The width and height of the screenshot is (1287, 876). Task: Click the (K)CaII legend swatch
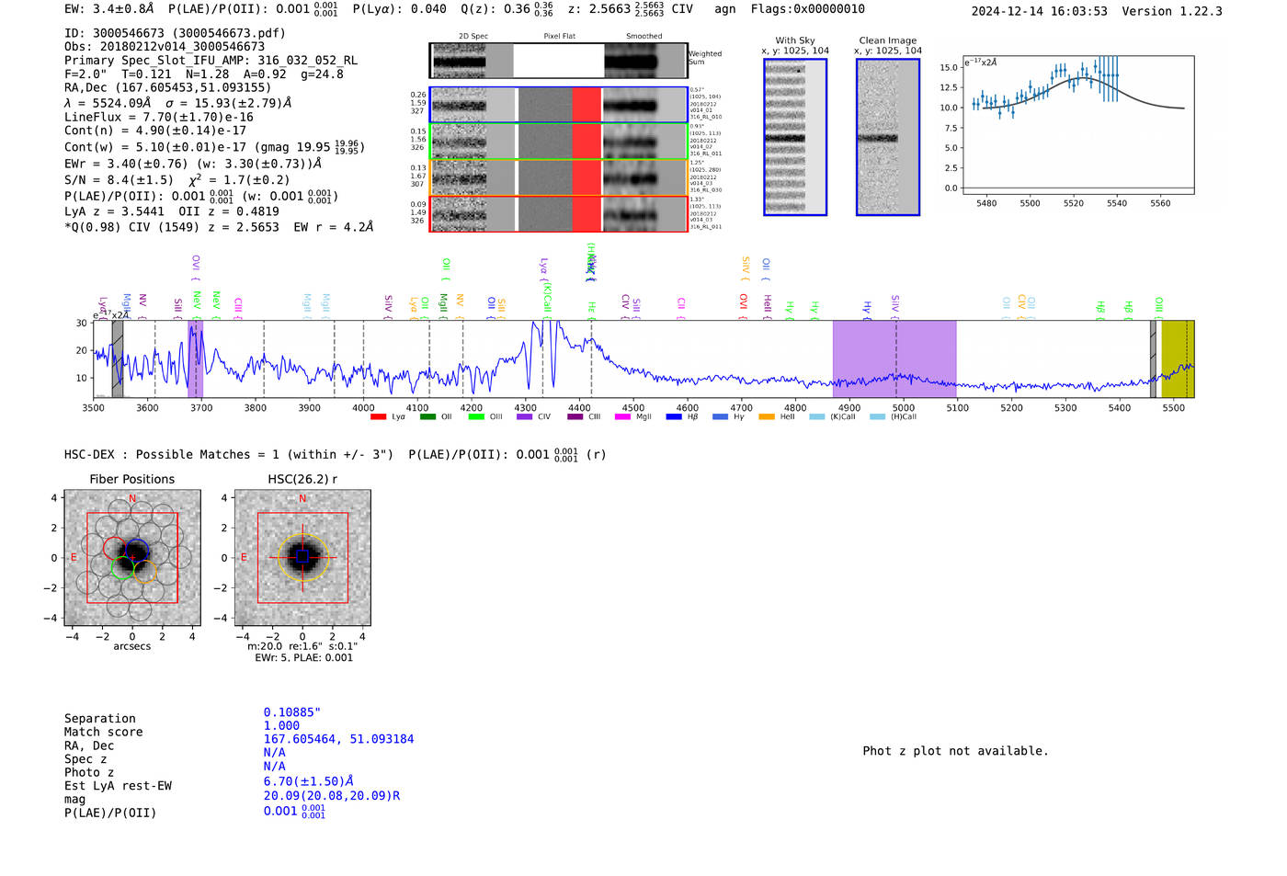click(x=816, y=417)
